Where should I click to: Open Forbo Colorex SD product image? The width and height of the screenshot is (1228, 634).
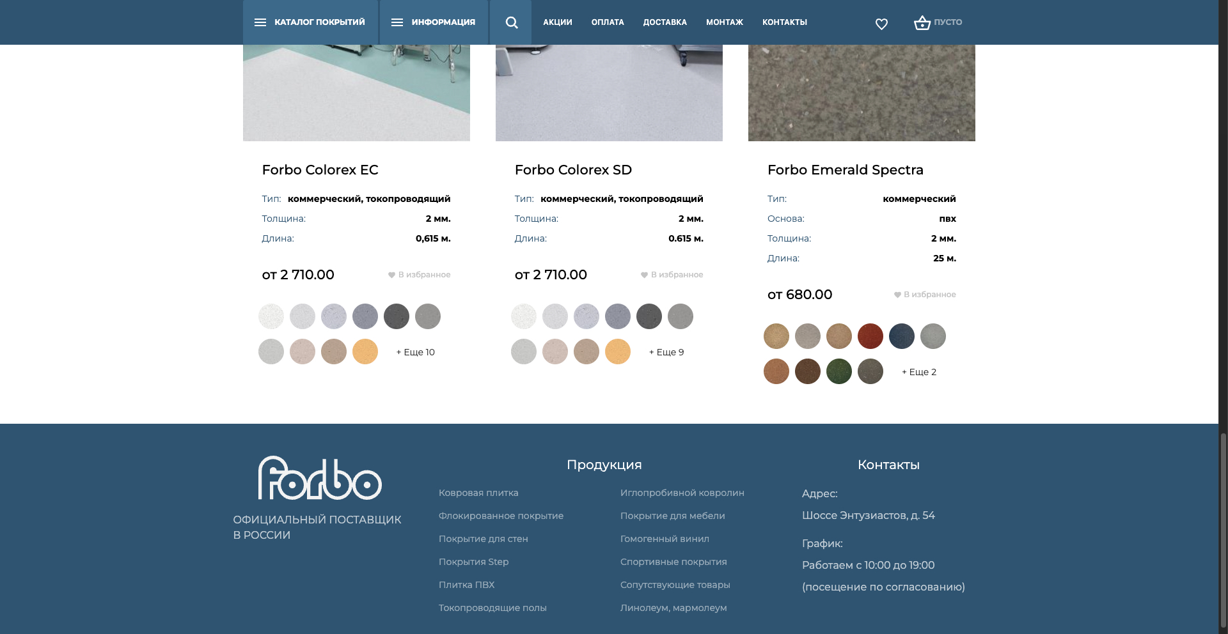click(609, 93)
